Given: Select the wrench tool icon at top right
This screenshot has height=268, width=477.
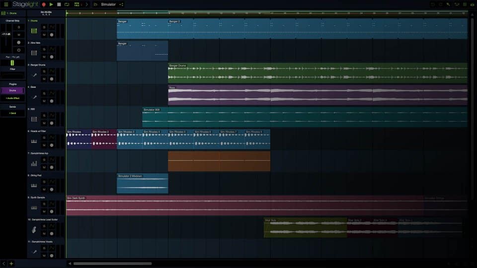Looking at the screenshot, I should [x=448, y=4].
